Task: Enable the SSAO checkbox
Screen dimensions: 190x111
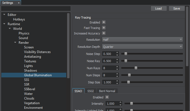Action: click(107, 97)
